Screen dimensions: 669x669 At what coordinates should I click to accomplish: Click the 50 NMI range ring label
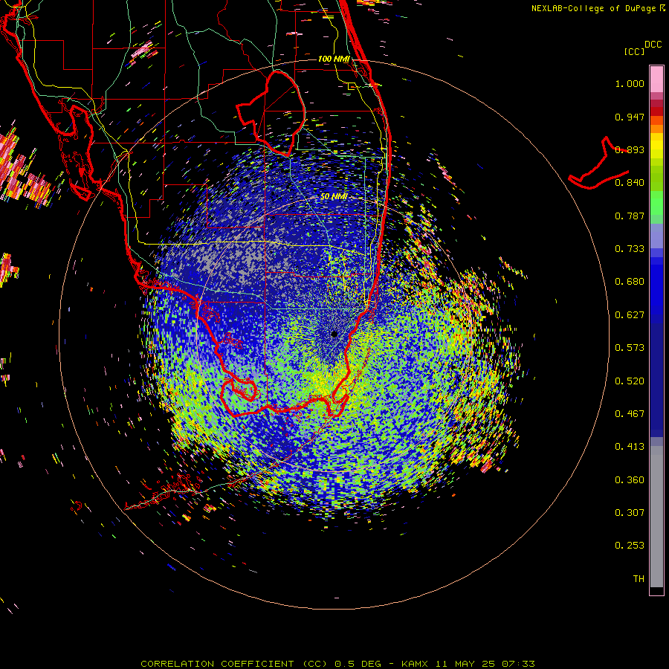click(334, 197)
